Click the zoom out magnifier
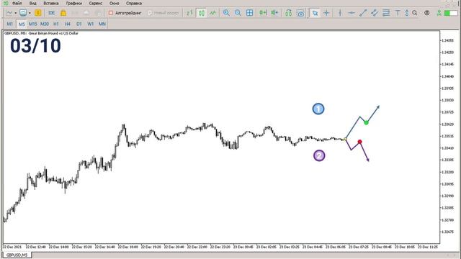Viewport: 461px width, 259px height. pyautogui.click(x=238, y=13)
